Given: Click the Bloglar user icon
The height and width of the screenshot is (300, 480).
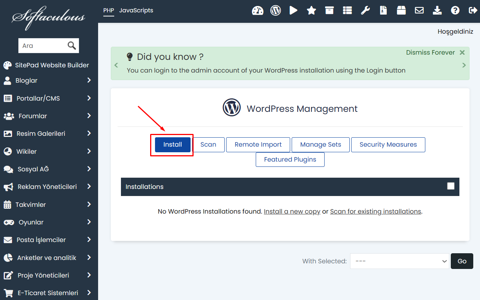Looking at the screenshot, I should coord(7,80).
